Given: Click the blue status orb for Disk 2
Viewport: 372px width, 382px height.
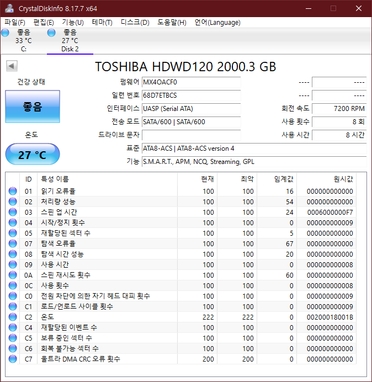Looking at the screenshot, I should click(x=51, y=33).
